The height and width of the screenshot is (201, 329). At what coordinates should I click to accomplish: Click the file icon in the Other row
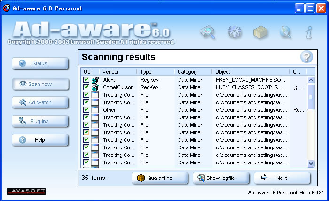coord(95,110)
